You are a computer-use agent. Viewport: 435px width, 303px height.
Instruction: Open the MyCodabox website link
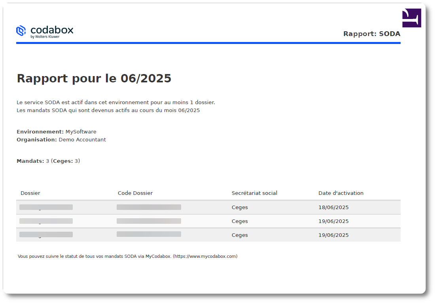(206, 256)
